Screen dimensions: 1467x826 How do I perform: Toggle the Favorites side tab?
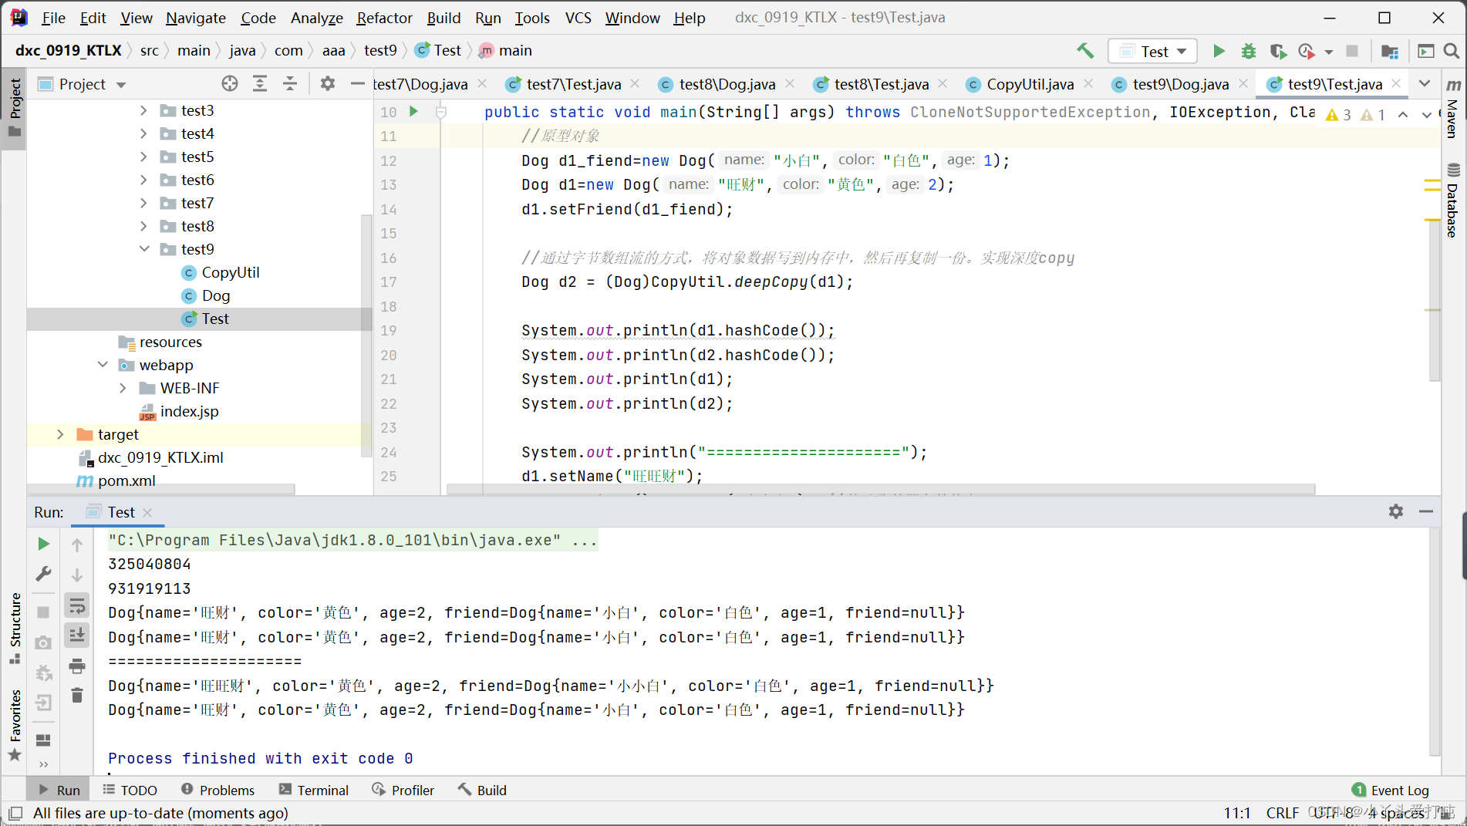pyautogui.click(x=15, y=725)
